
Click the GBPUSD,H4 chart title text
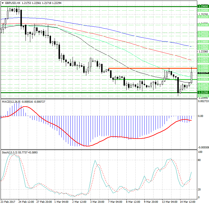[13, 3]
